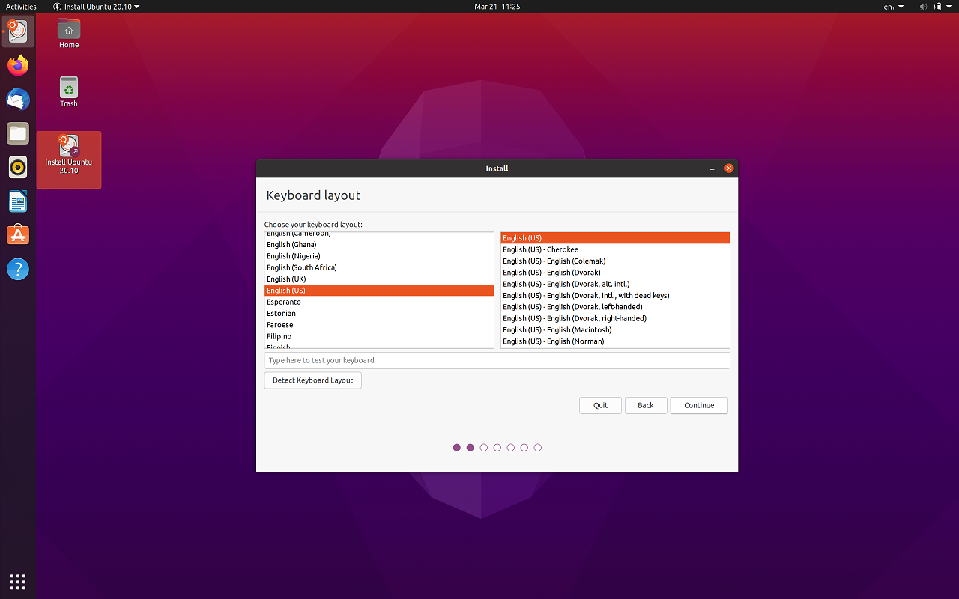Select English (US) - English (Dvorak) variant

tap(615, 273)
